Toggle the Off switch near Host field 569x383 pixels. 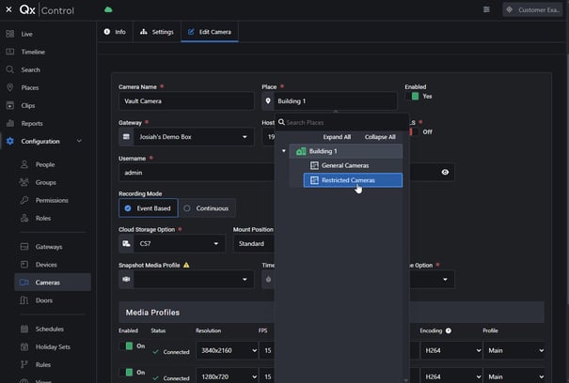click(x=414, y=132)
